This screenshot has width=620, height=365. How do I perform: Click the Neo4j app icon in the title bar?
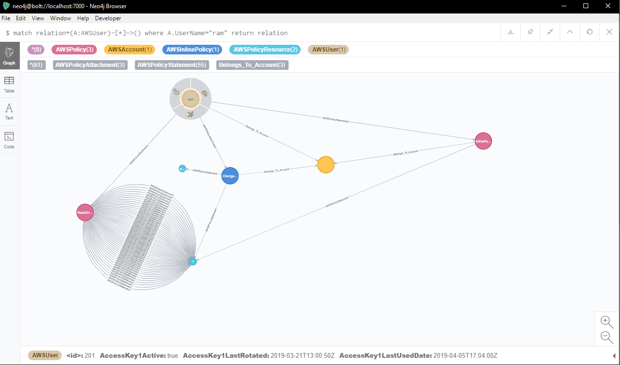pyautogui.click(x=6, y=6)
